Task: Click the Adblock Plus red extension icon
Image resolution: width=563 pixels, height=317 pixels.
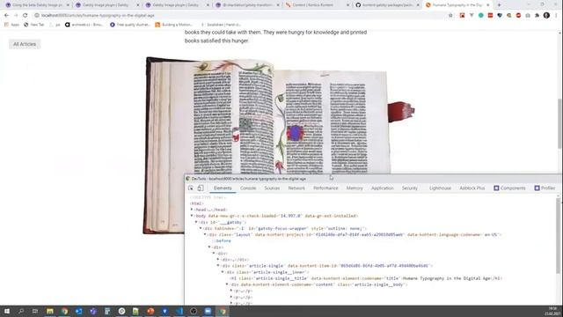Action: (x=518, y=16)
